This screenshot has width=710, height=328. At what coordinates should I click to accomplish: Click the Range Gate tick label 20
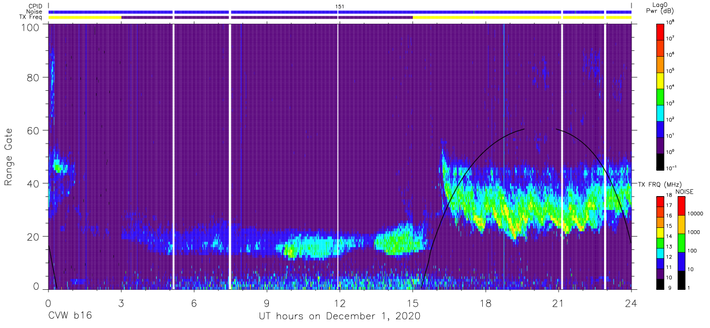pyautogui.click(x=34, y=237)
